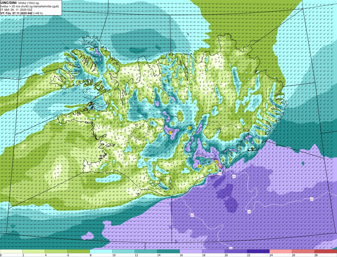Click the yellow 45 peak gust label

click(216, 162)
